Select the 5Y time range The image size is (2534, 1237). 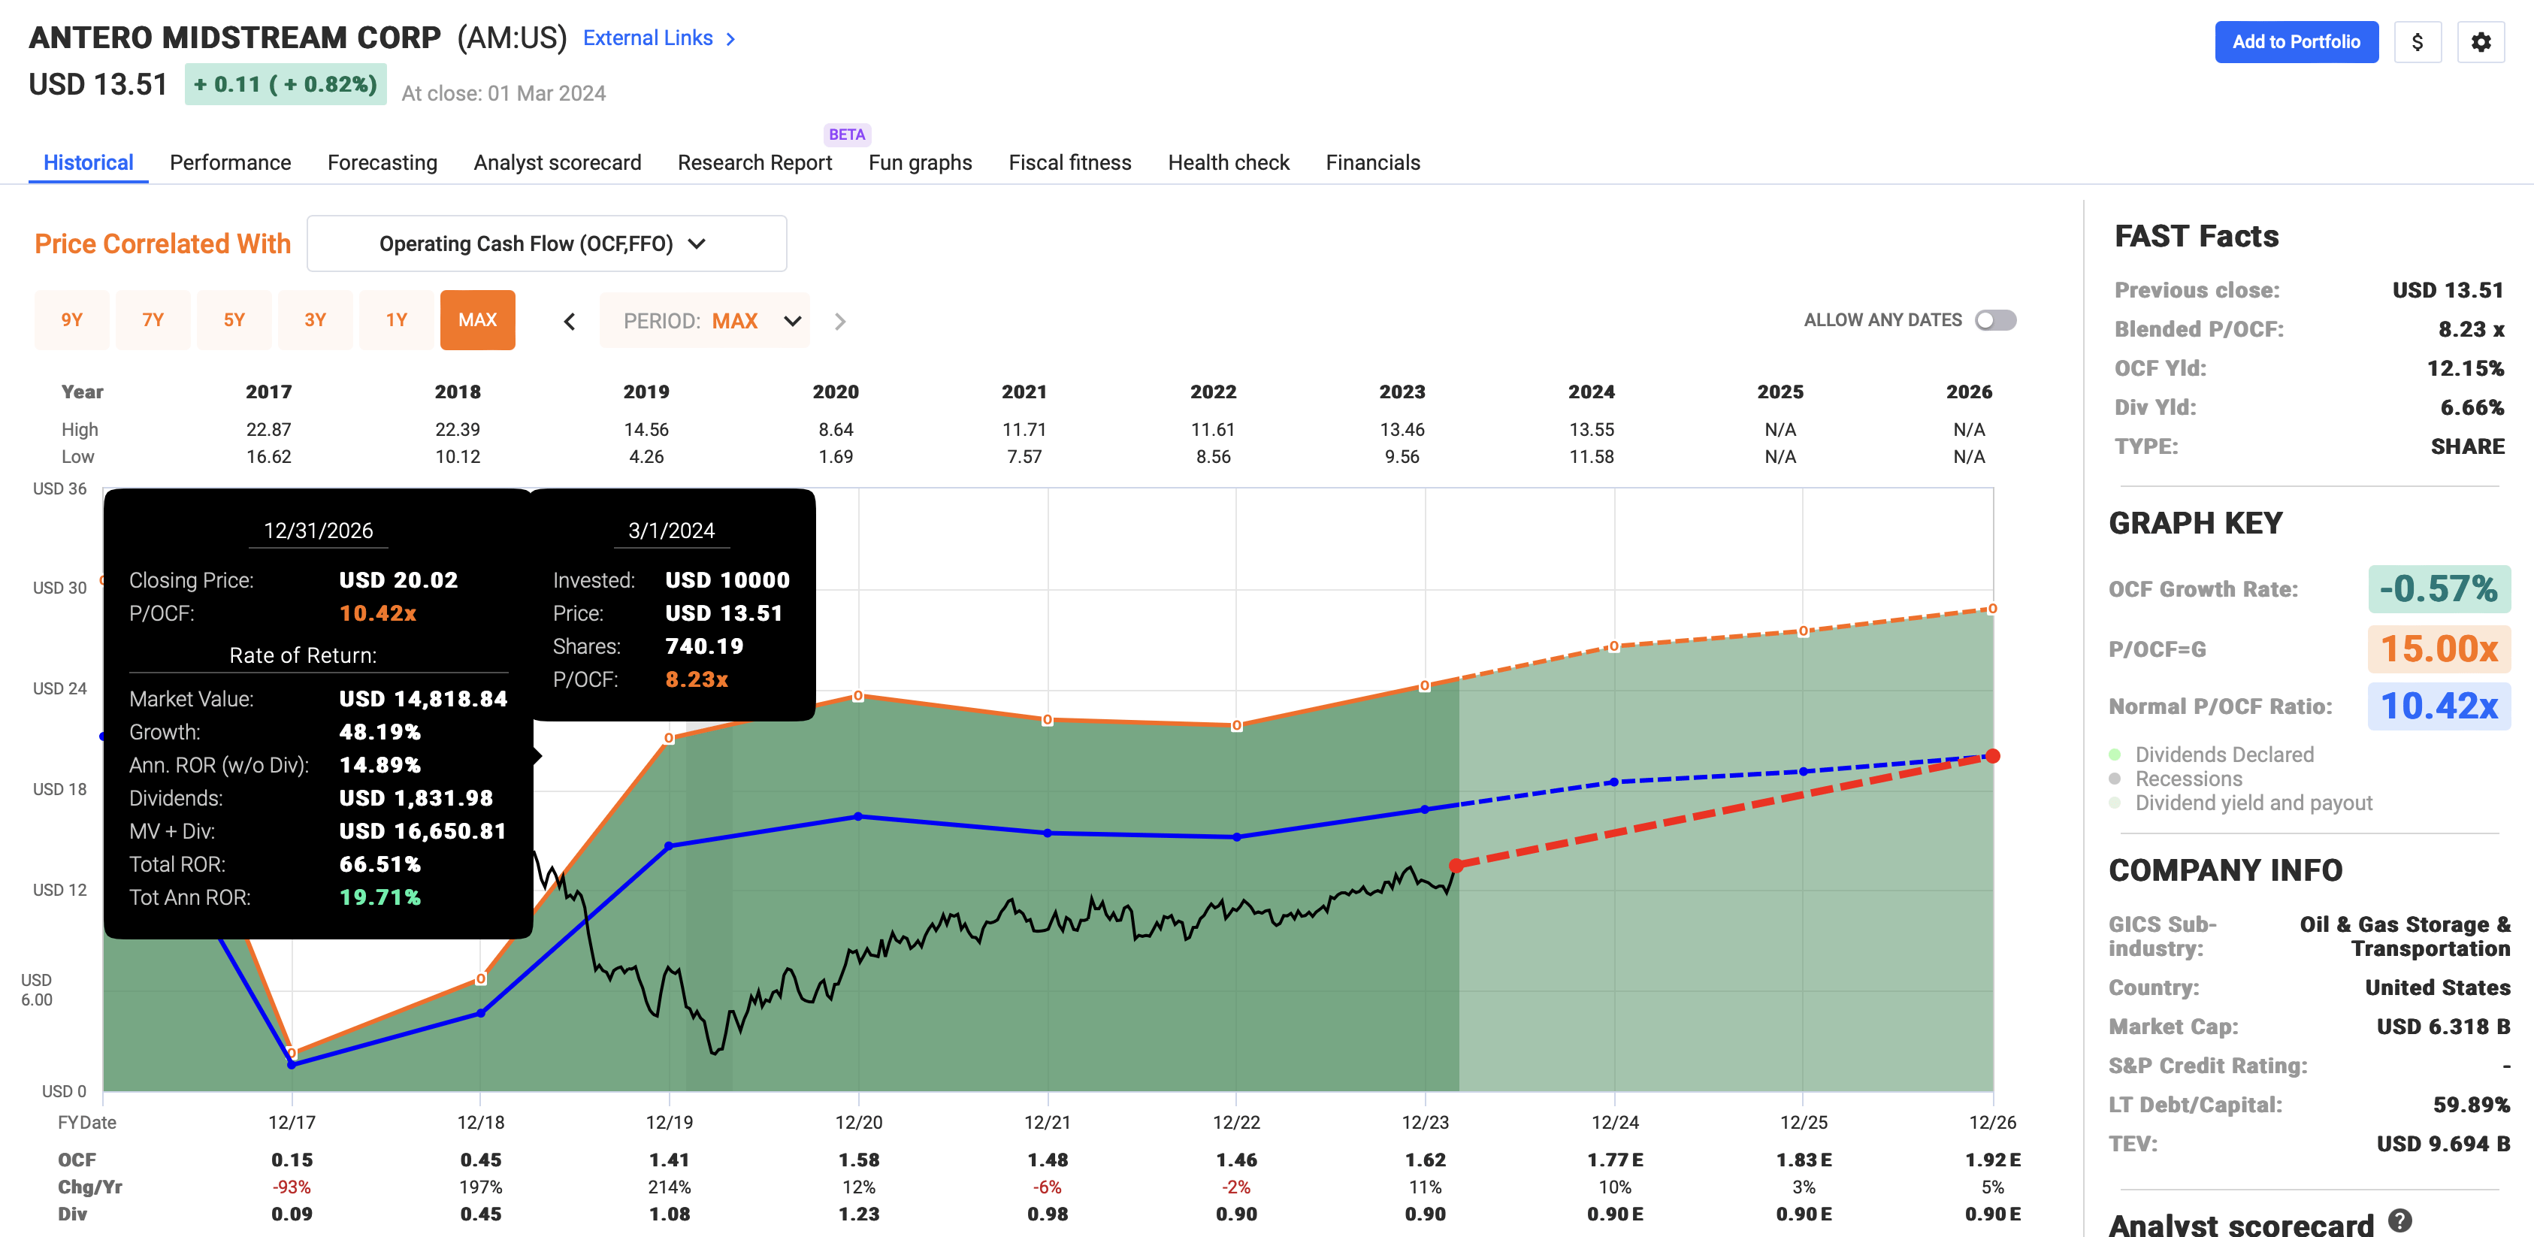pos(234,320)
